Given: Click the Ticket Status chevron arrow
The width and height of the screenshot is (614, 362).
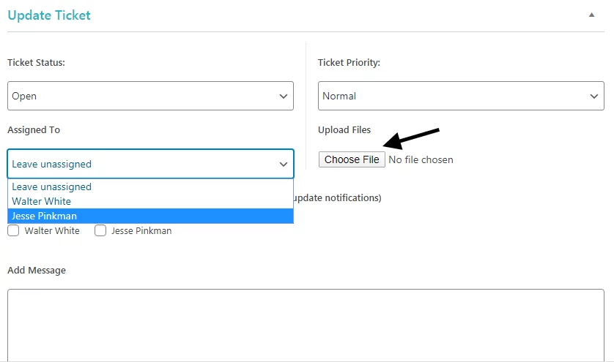Looking at the screenshot, I should [x=284, y=96].
